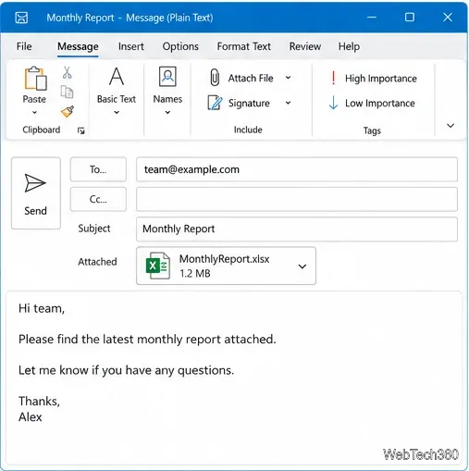Open the Options tab
This screenshot has height=471, width=469.
[180, 46]
